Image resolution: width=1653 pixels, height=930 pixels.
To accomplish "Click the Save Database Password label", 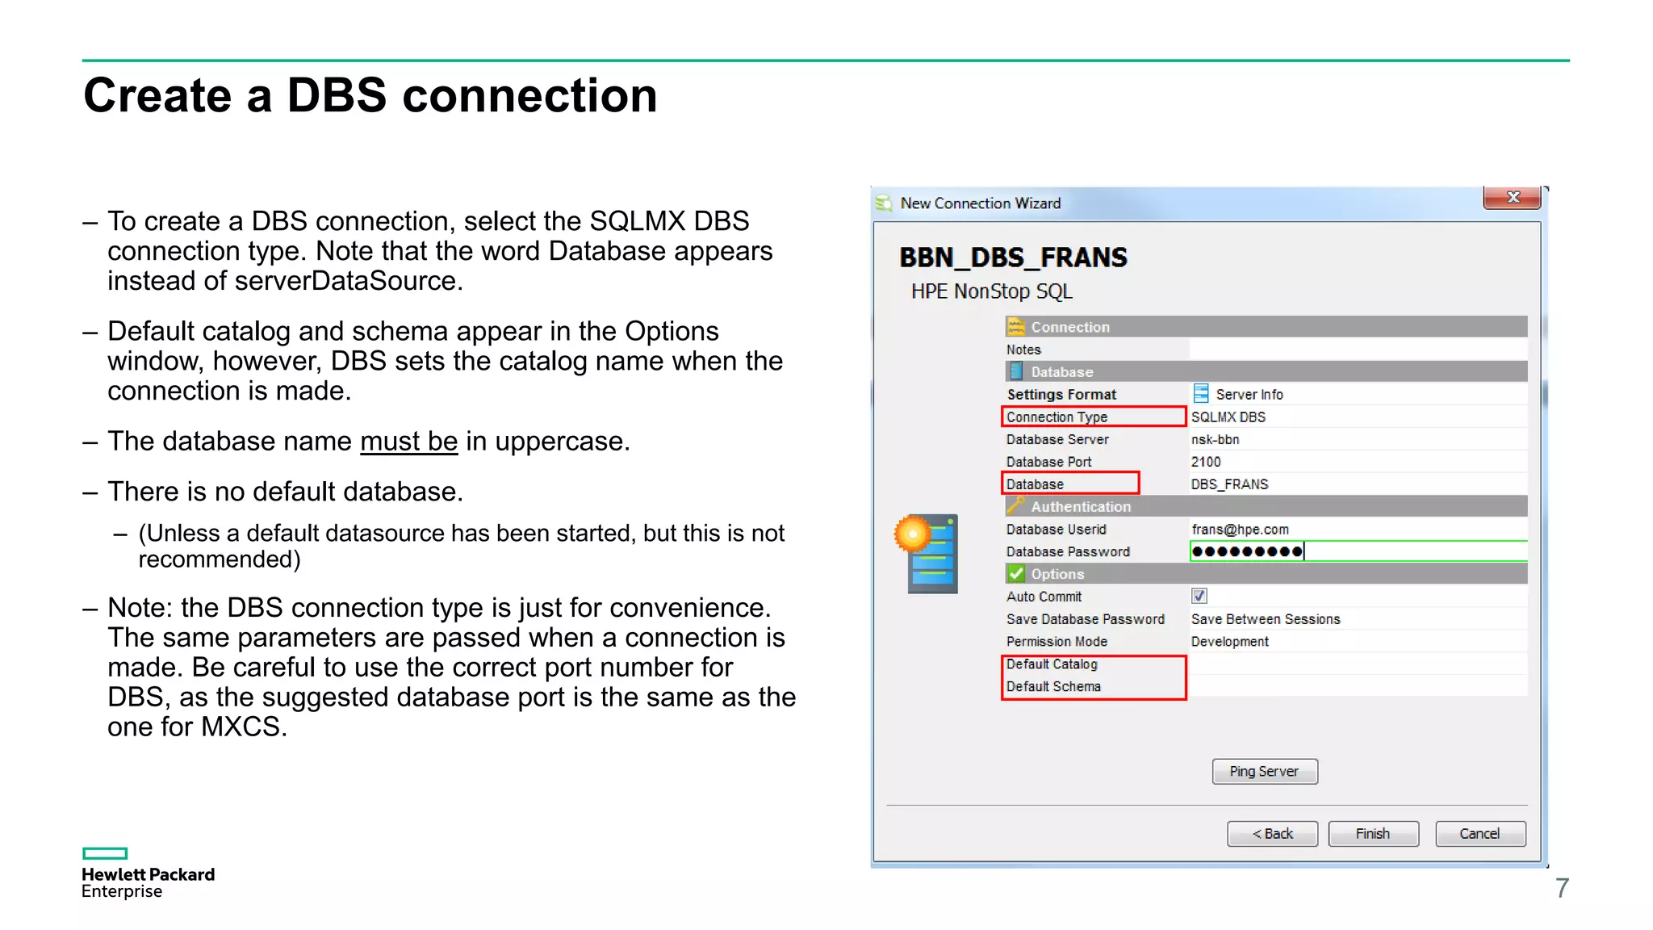I will (x=1085, y=619).
